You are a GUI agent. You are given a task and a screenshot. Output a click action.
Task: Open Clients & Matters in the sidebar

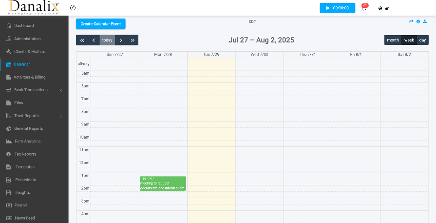tap(30, 51)
